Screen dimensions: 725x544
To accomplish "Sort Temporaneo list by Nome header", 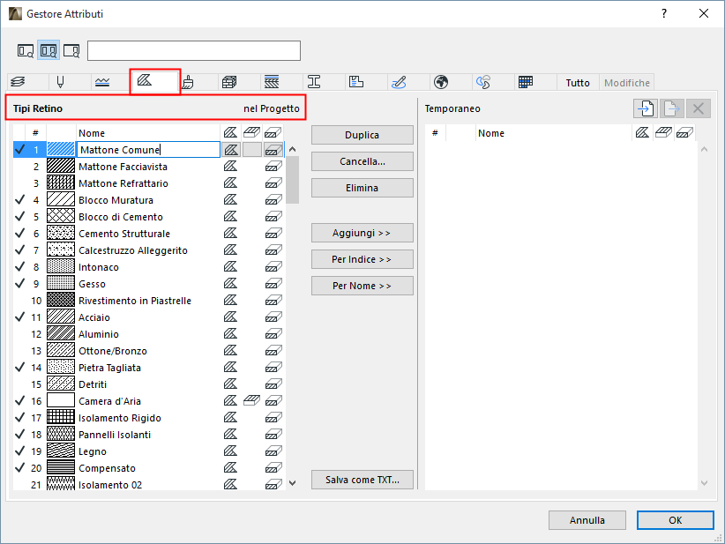I will coord(553,133).
